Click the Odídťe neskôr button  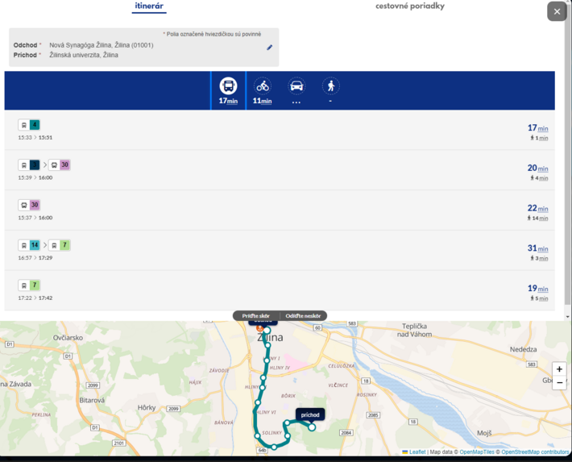[304, 316]
